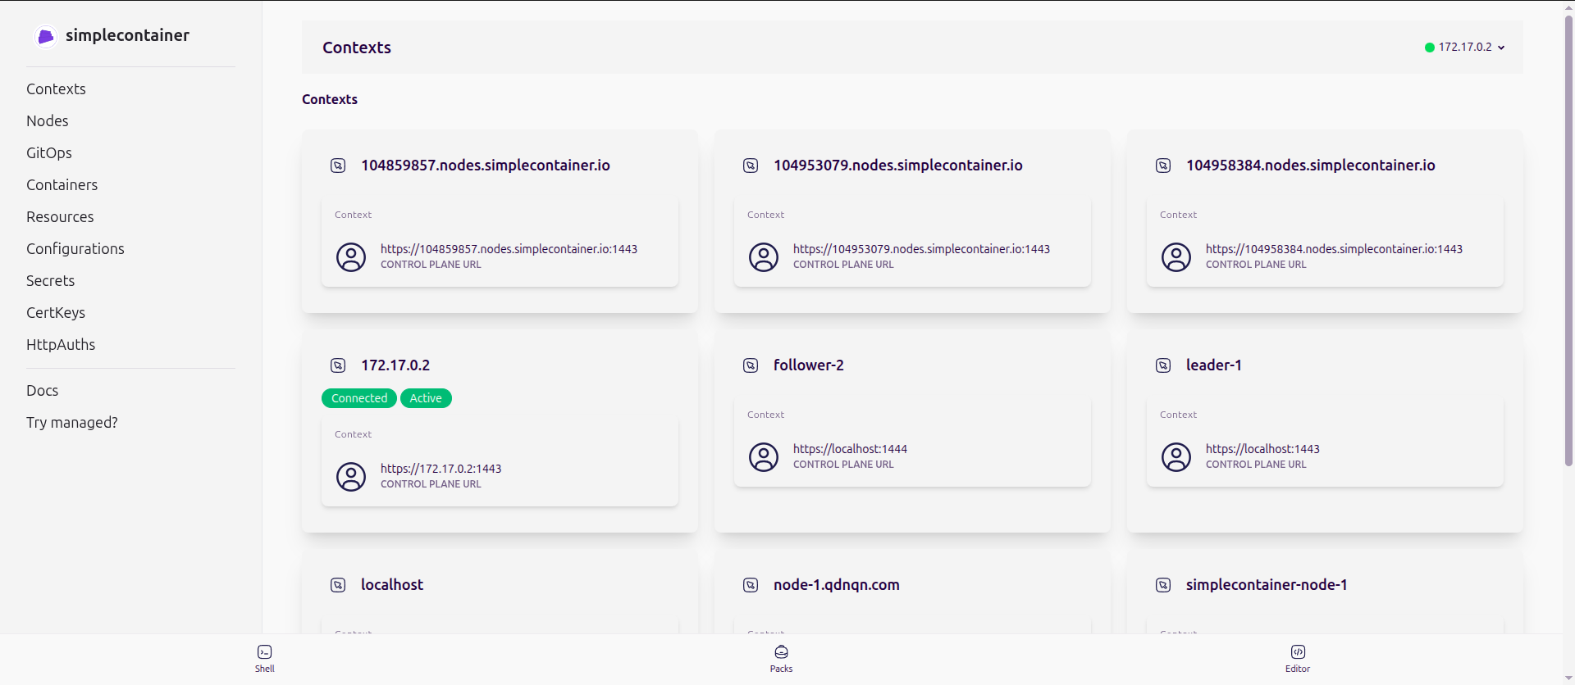The image size is (1575, 685).
Task: Click URL https://localhost:1444 in follower-2
Action: click(x=850, y=449)
